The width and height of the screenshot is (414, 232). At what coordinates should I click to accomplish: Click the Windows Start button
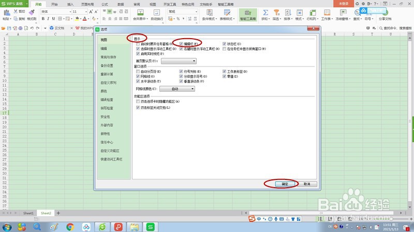tap(7, 227)
